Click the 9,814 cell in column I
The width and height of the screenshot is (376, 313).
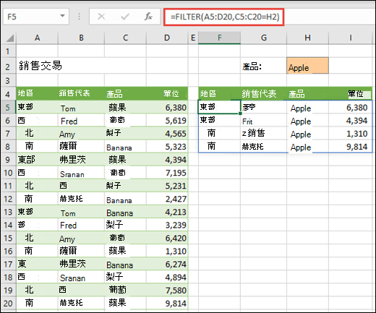350,147
